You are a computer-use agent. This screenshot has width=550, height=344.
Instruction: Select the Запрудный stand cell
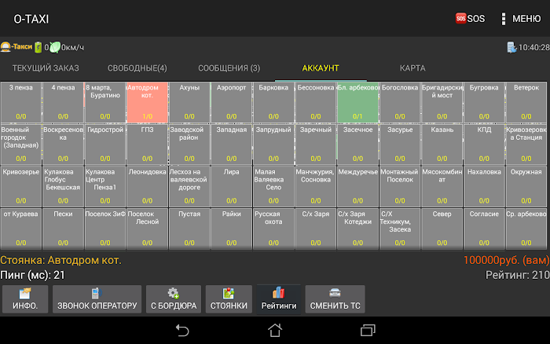pyautogui.click(x=273, y=145)
